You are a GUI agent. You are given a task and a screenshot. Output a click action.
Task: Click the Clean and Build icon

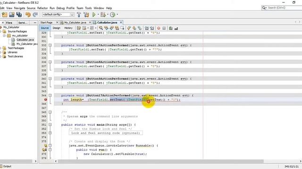[x=86, y=15]
